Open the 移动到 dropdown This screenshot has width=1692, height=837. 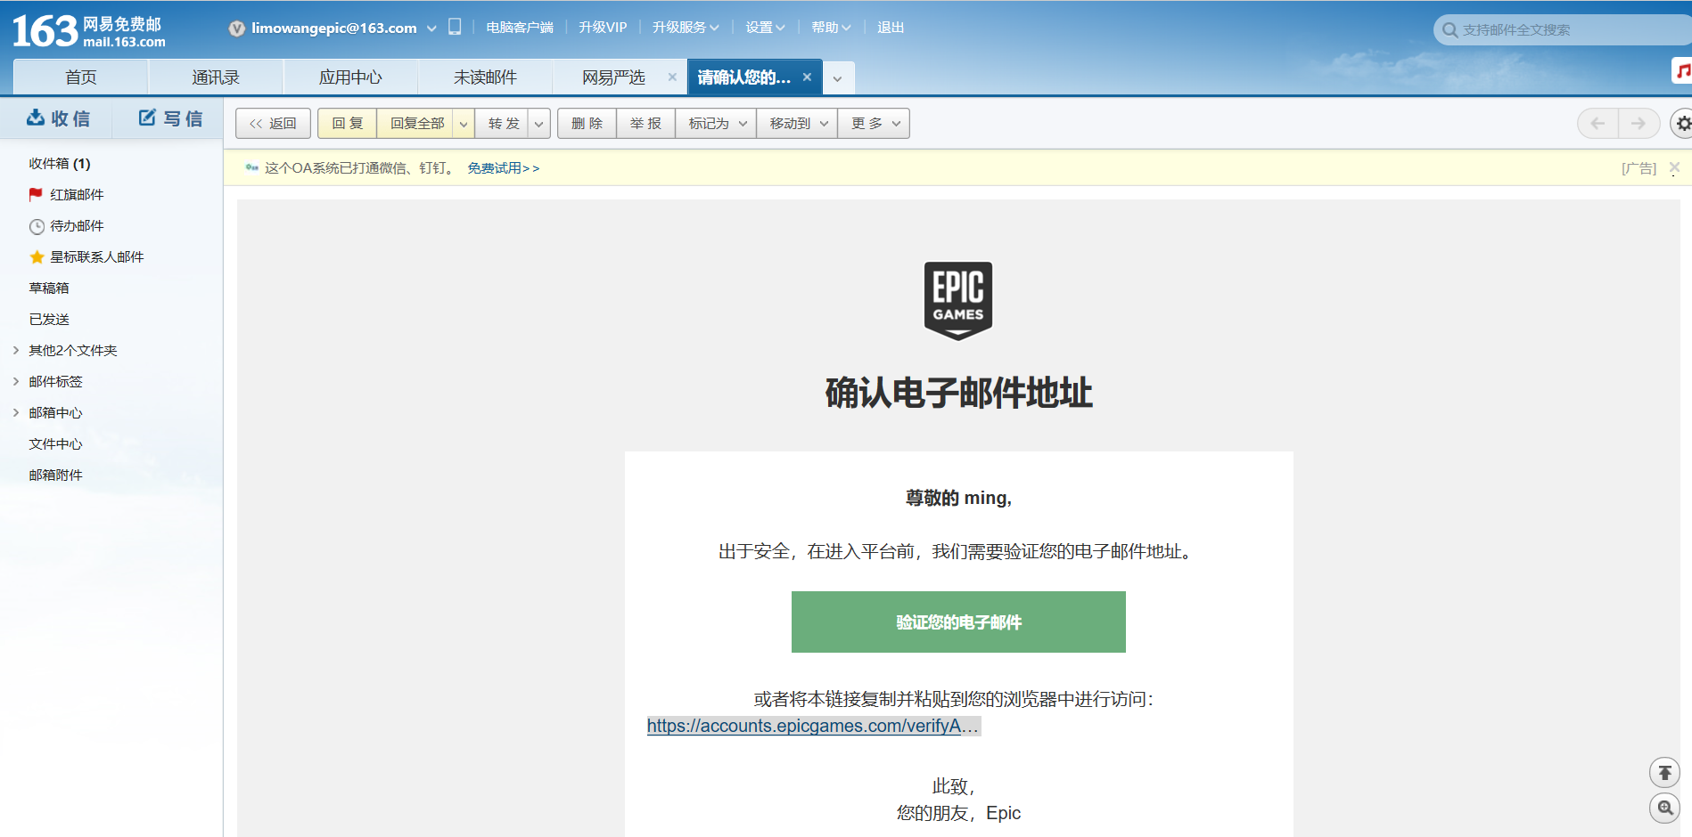tap(798, 124)
